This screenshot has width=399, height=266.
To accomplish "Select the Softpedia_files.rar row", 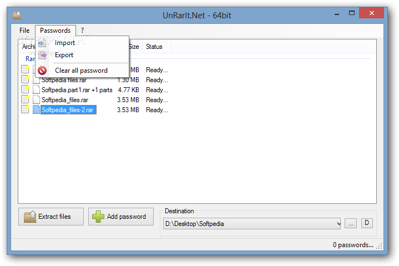I will (x=65, y=100).
